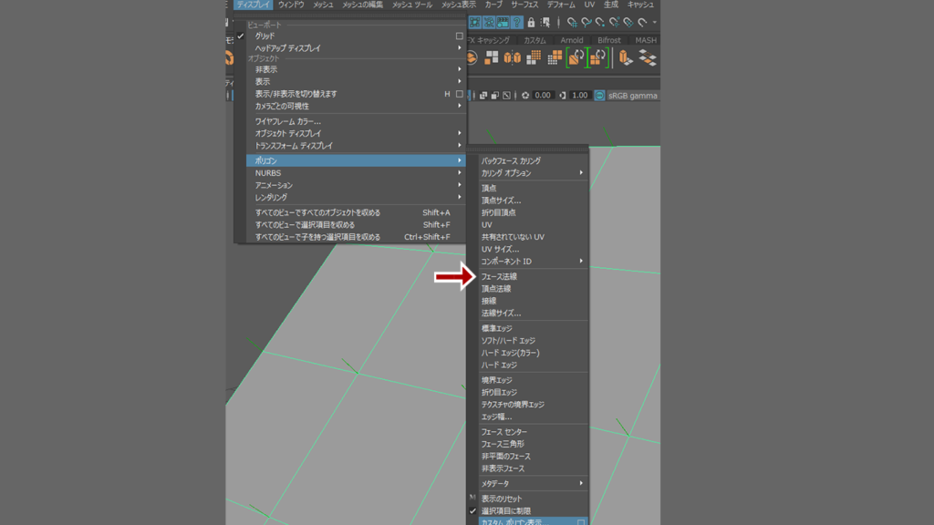Click the blue film-clapper filter icon in status line

pyautogui.click(x=503, y=23)
